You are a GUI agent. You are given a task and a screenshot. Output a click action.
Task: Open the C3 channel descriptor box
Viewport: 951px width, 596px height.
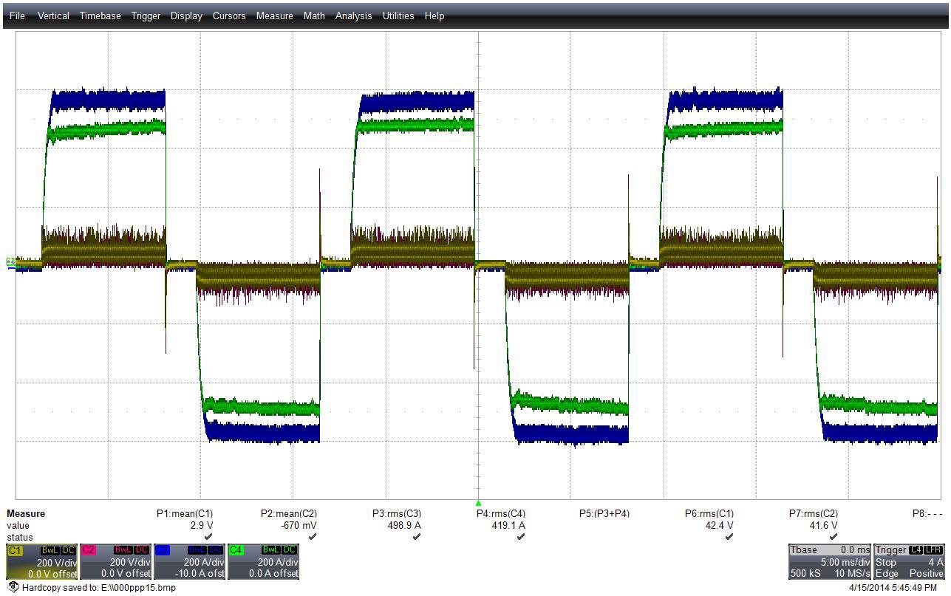[189, 562]
